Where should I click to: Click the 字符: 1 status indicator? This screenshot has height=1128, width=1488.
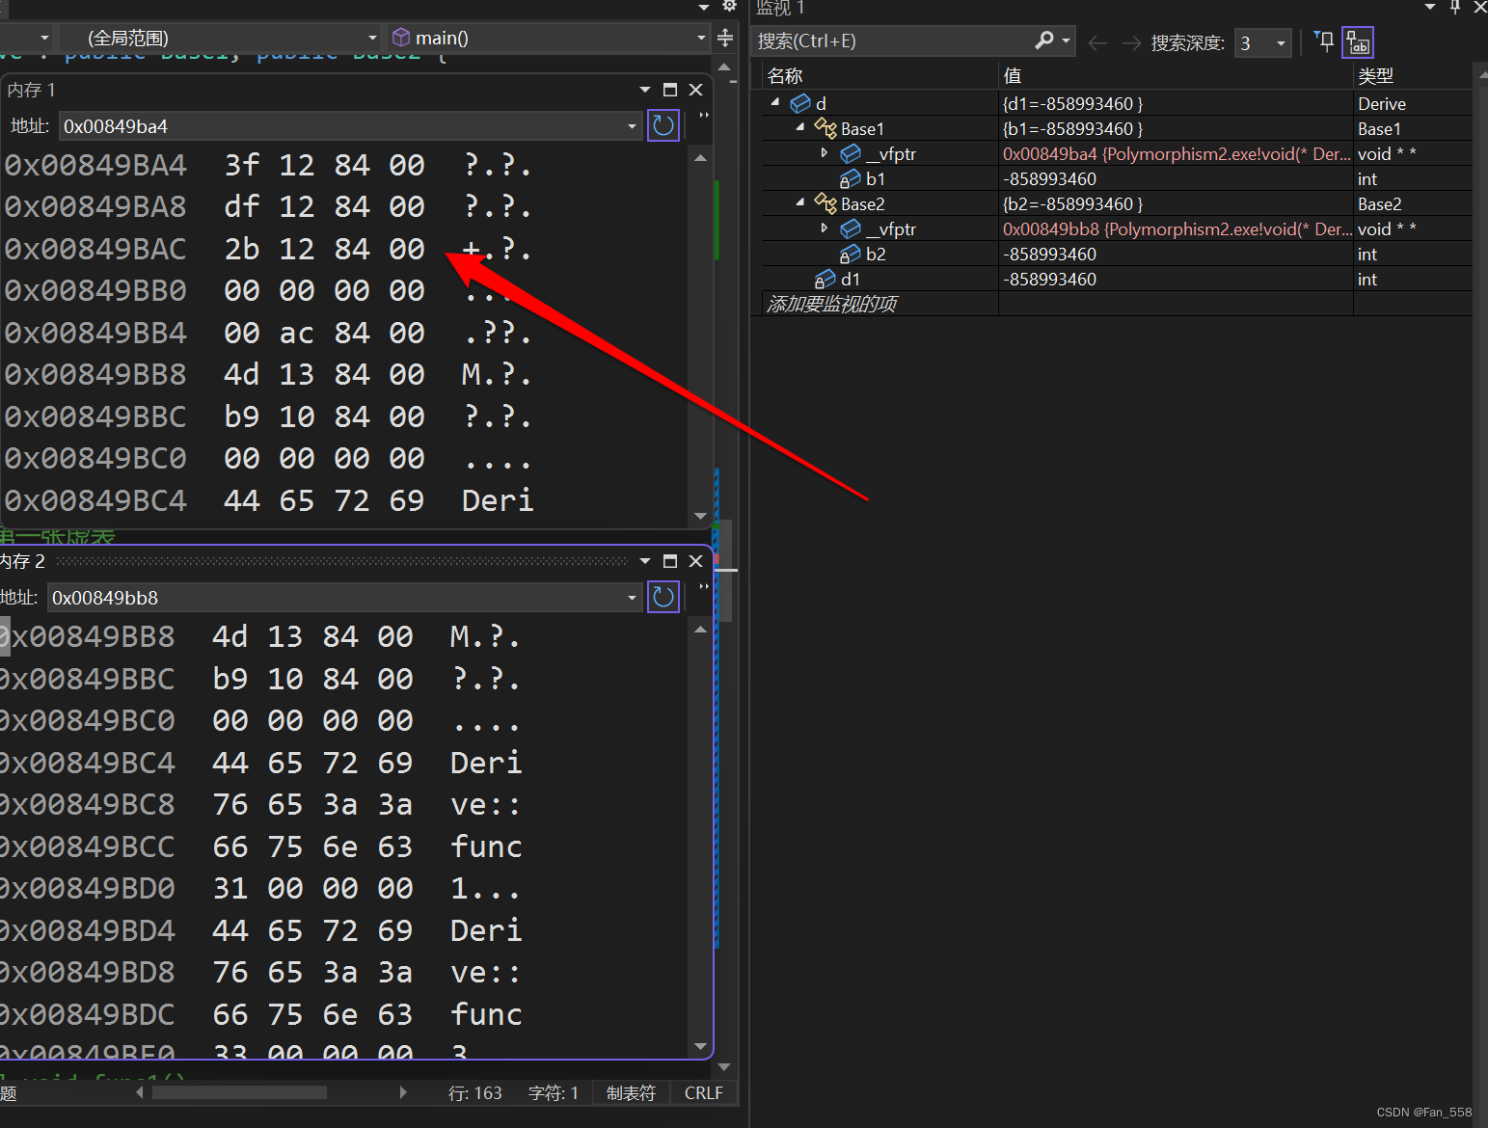pos(553,1093)
